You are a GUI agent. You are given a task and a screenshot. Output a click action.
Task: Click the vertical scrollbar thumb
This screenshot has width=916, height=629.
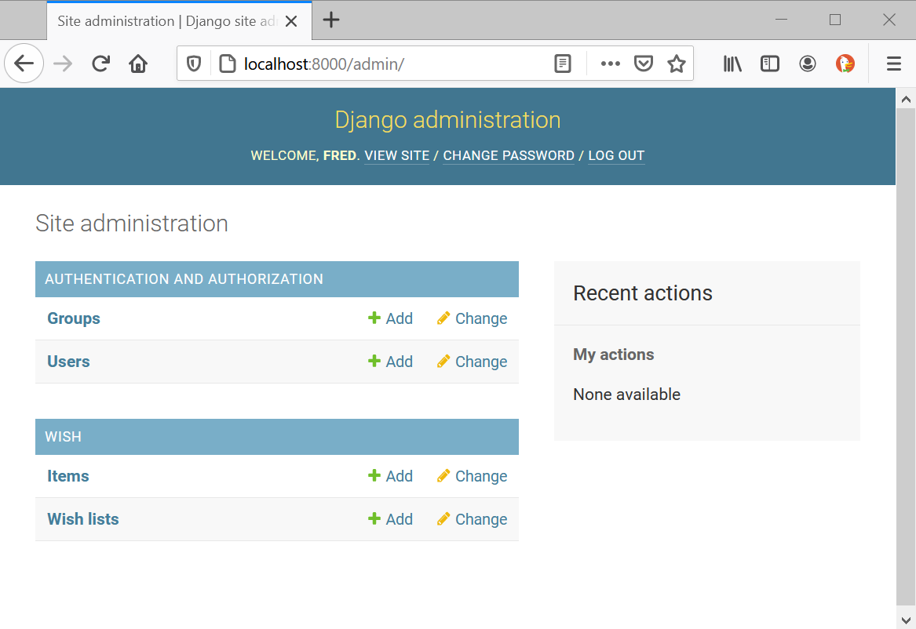906,357
